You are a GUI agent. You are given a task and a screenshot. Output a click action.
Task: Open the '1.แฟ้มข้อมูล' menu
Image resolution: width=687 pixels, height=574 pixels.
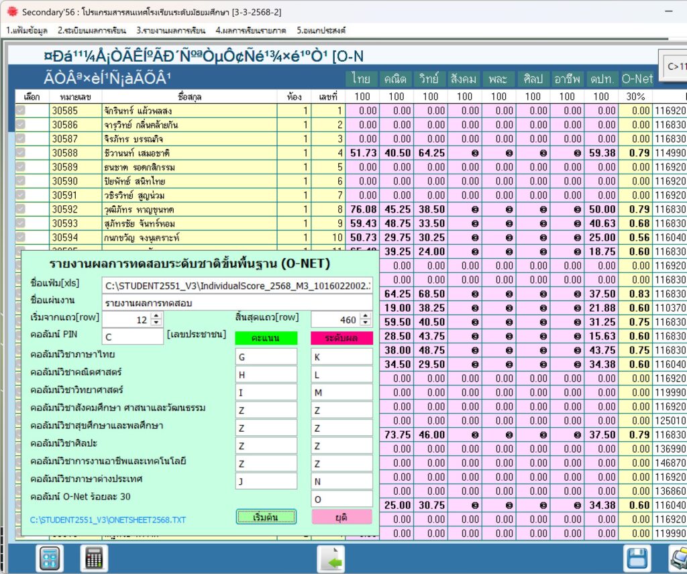pos(26,30)
